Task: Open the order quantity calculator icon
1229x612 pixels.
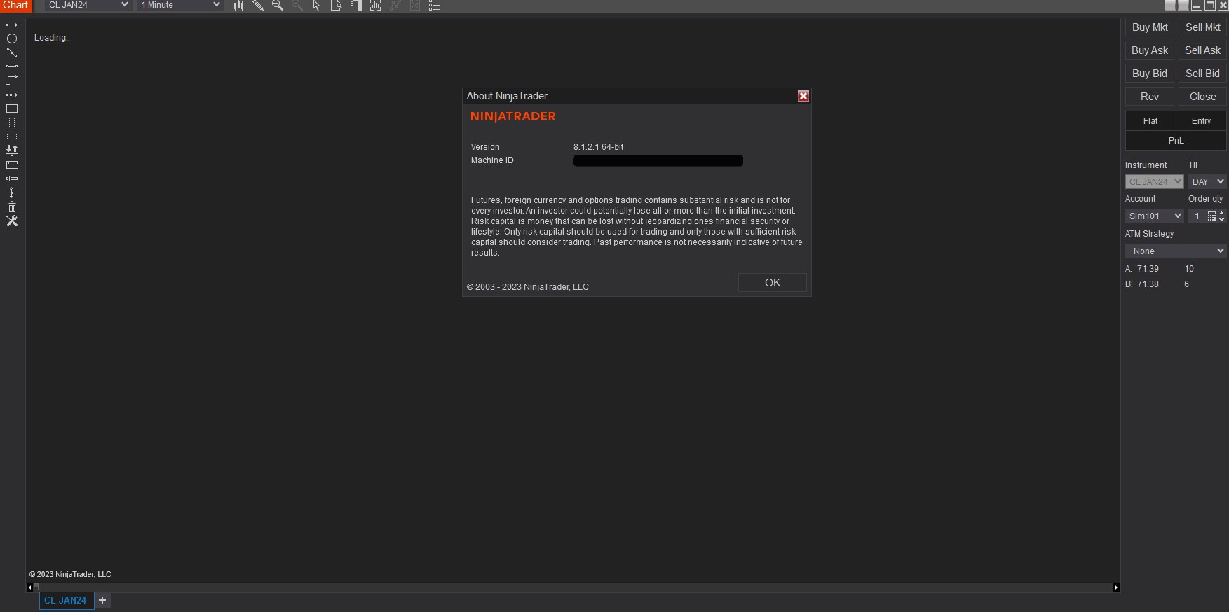Action: coord(1211,216)
